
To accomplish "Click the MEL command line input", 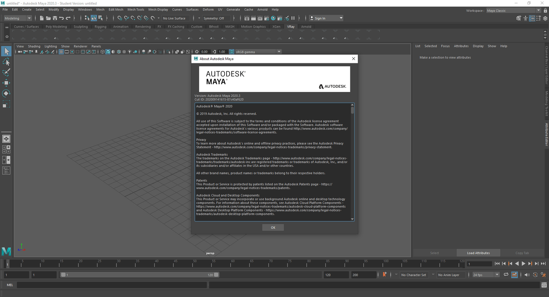I will pyautogui.click(x=112, y=285).
